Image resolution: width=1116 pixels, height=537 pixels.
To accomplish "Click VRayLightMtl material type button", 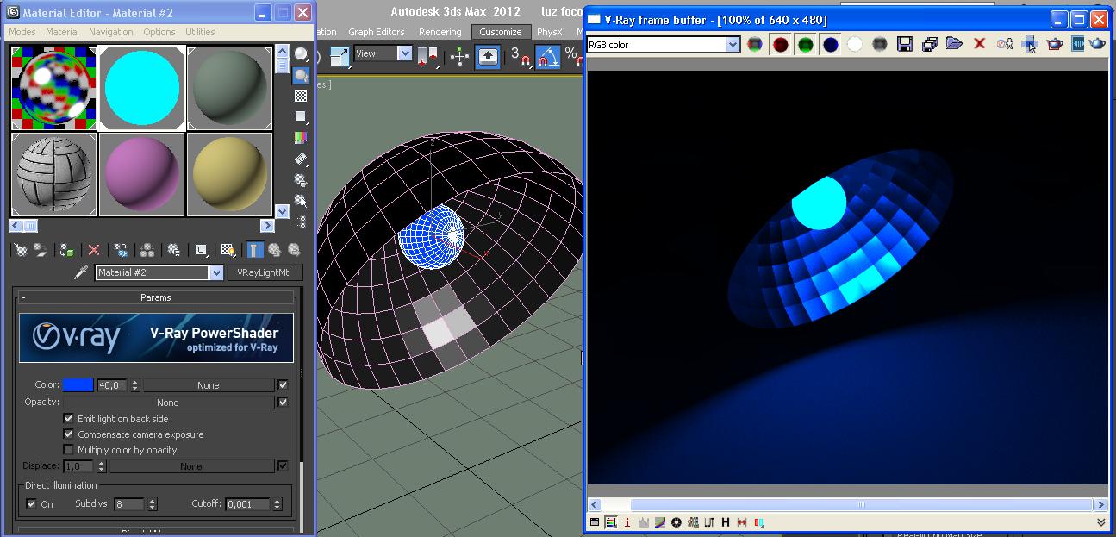I will point(265,272).
